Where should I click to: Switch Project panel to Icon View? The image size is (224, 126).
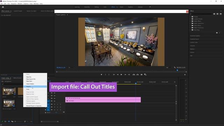9,121
